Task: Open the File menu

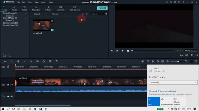Action: pyautogui.click(x=18, y=2)
